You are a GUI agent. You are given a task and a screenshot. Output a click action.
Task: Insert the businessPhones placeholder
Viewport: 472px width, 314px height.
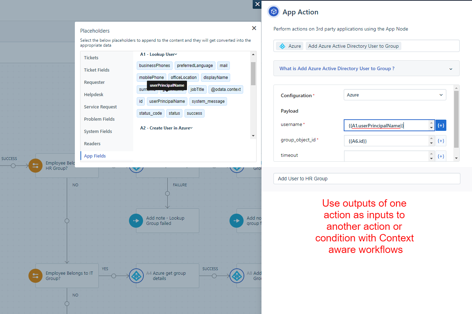(154, 66)
